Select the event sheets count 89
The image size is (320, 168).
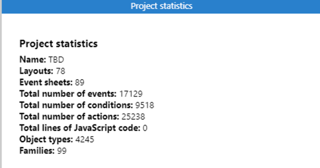click(x=80, y=82)
